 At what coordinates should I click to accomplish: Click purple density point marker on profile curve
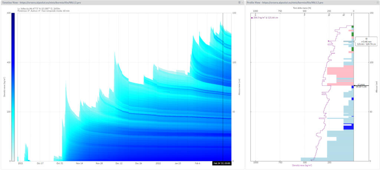[x=328, y=41]
